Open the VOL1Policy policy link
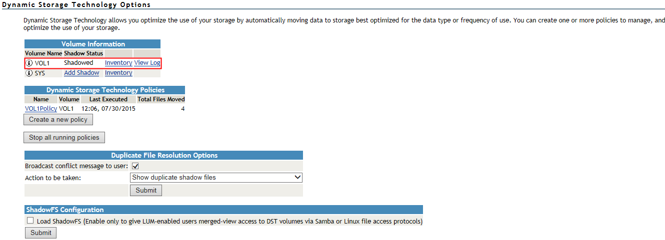The image size is (665, 240). click(41, 108)
